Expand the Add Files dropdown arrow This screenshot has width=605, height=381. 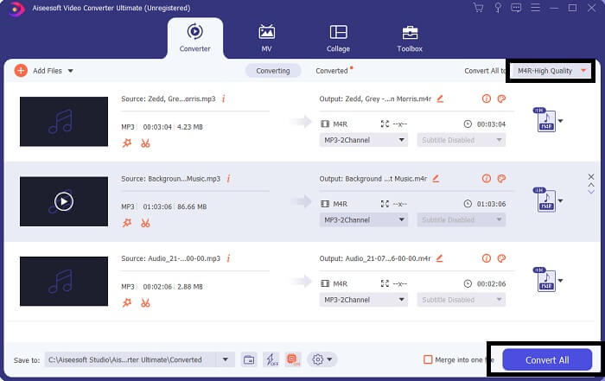pyautogui.click(x=71, y=71)
